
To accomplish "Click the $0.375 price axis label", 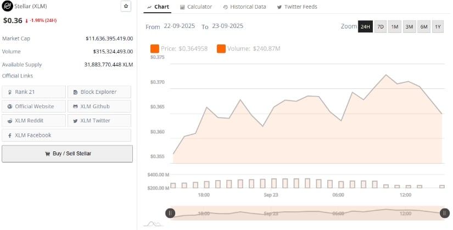I will (158, 57).
